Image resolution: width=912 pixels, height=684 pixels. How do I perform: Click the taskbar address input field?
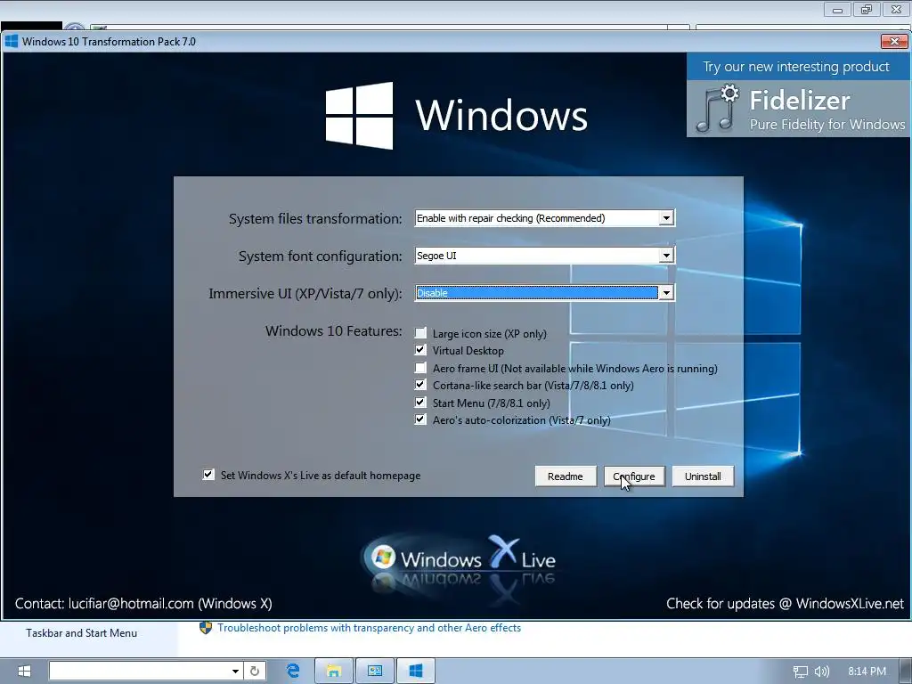(x=139, y=671)
